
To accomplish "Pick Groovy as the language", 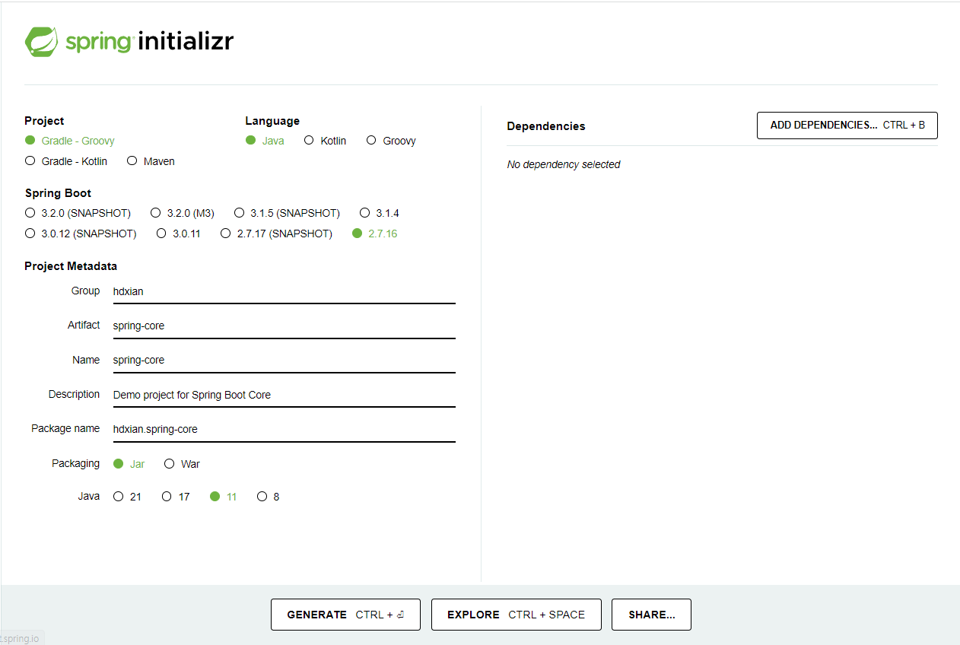I will pos(391,141).
